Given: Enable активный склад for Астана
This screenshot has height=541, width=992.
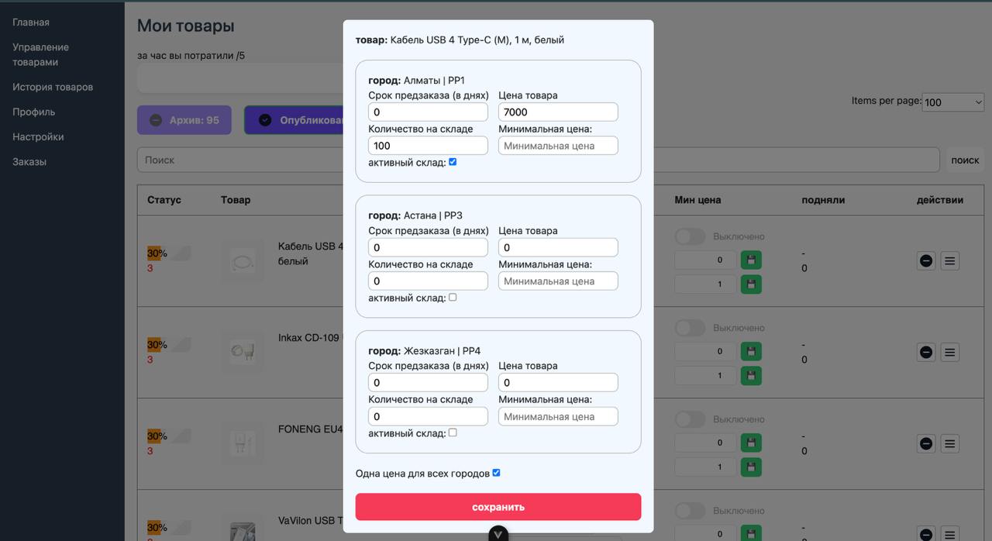Looking at the screenshot, I should (453, 297).
